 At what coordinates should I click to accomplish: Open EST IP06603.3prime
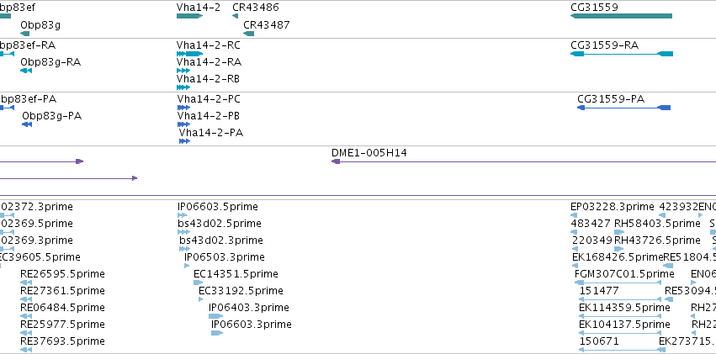tap(217, 333)
